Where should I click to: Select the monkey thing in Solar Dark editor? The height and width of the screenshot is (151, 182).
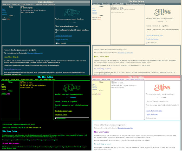(x=4, y=12)
